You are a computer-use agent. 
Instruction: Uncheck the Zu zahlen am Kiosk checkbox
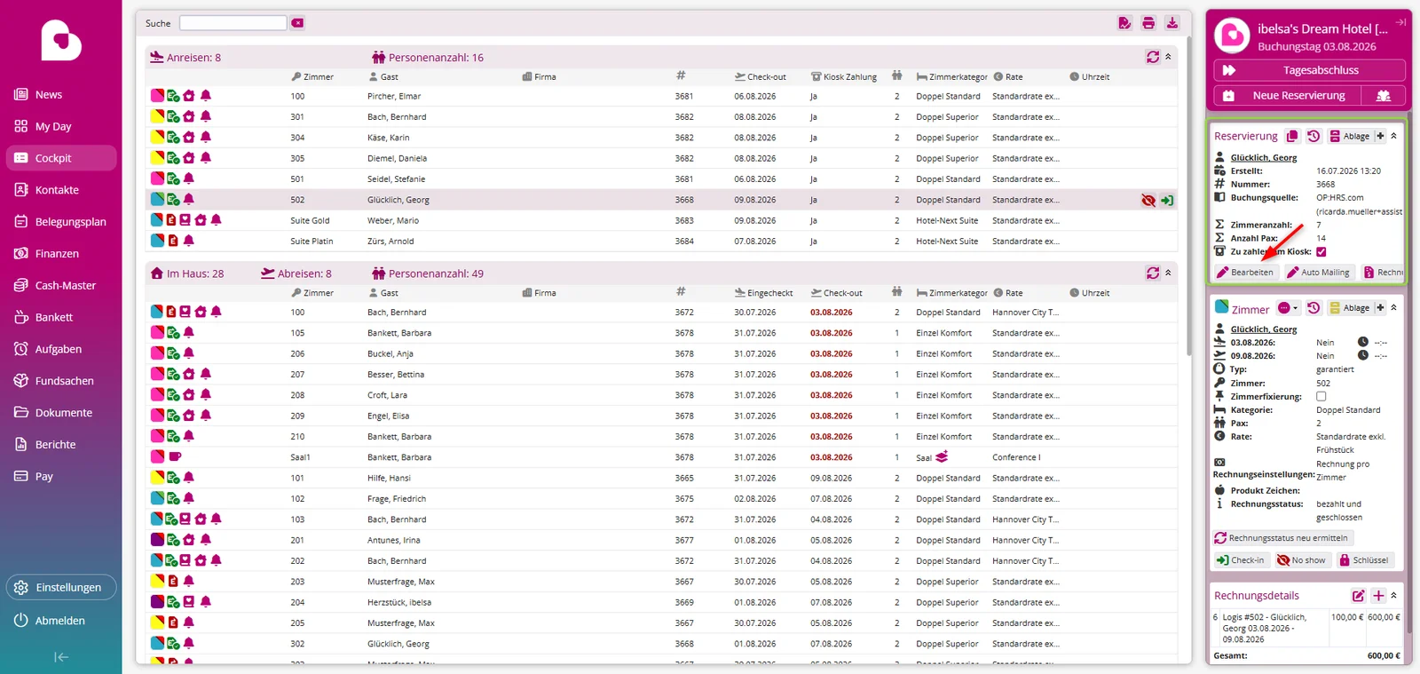pyautogui.click(x=1321, y=251)
